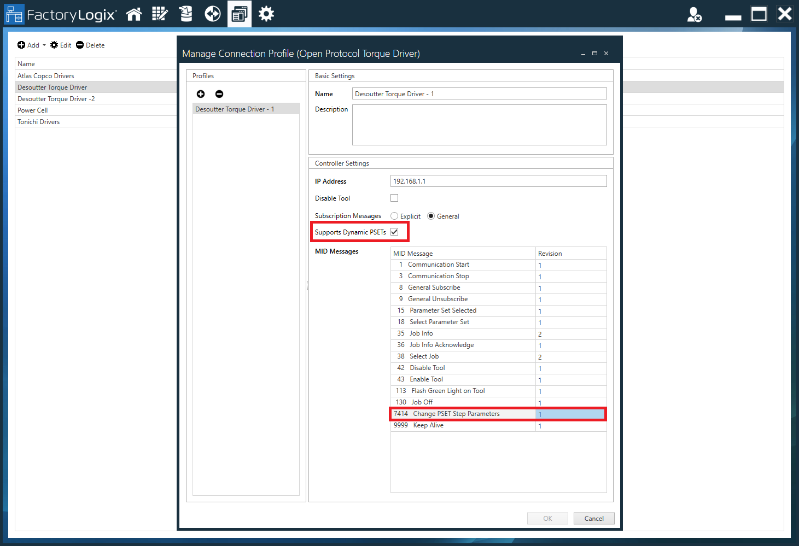The width and height of the screenshot is (799, 546).
Task: Click the Description text area
Action: pyautogui.click(x=479, y=125)
